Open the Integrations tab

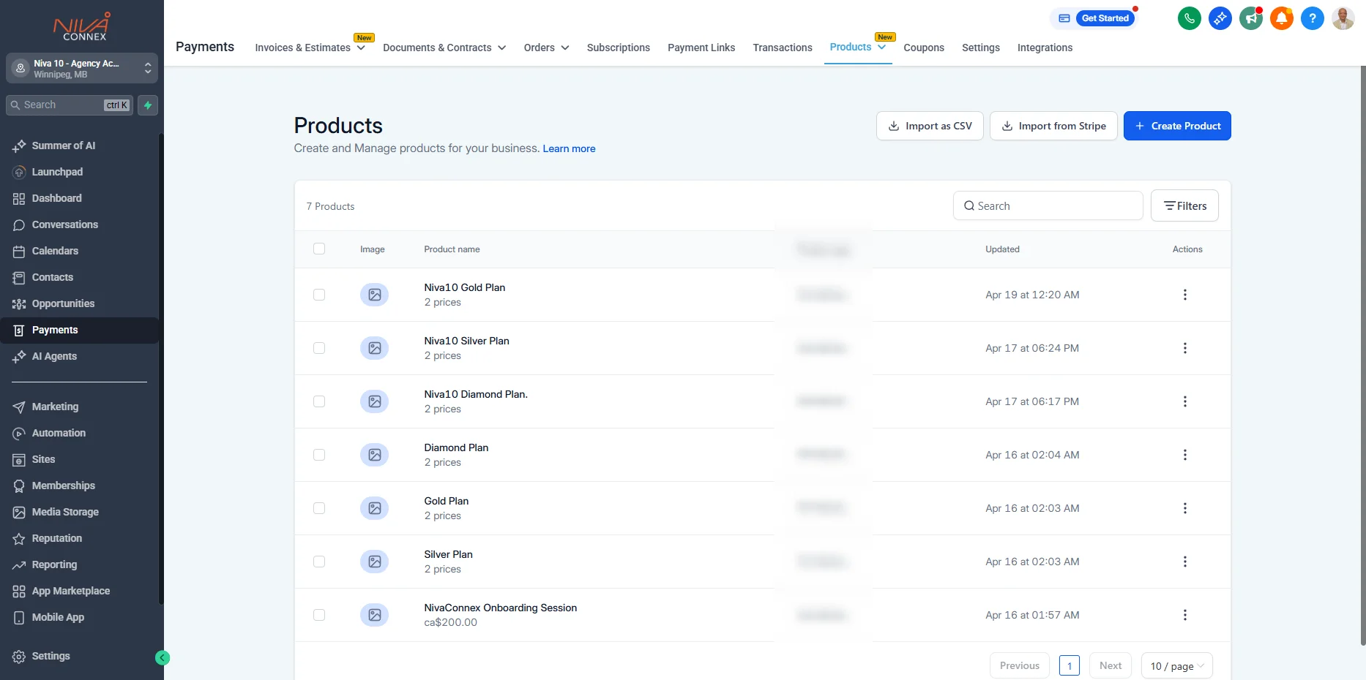tap(1045, 48)
